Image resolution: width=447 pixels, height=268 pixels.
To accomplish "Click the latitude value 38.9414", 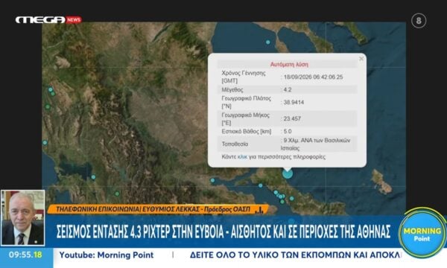I will 294,102.
